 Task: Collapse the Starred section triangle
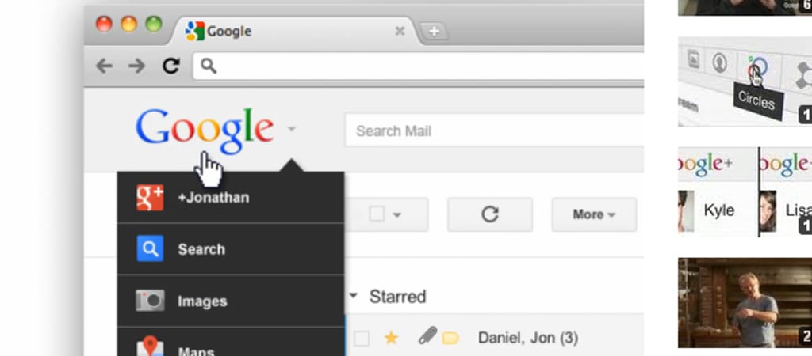pos(353,296)
